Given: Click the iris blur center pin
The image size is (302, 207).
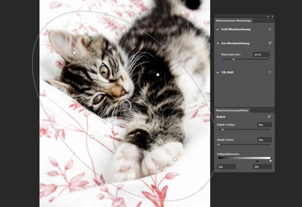Looking at the screenshot, I should [125, 106].
